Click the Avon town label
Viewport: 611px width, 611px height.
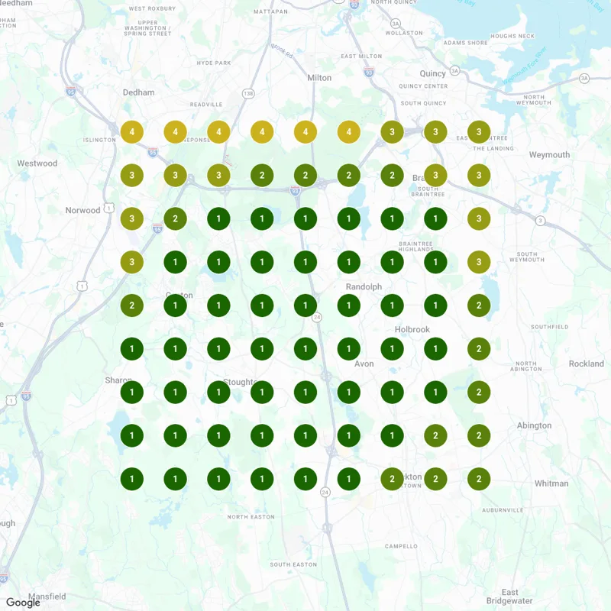coord(364,364)
